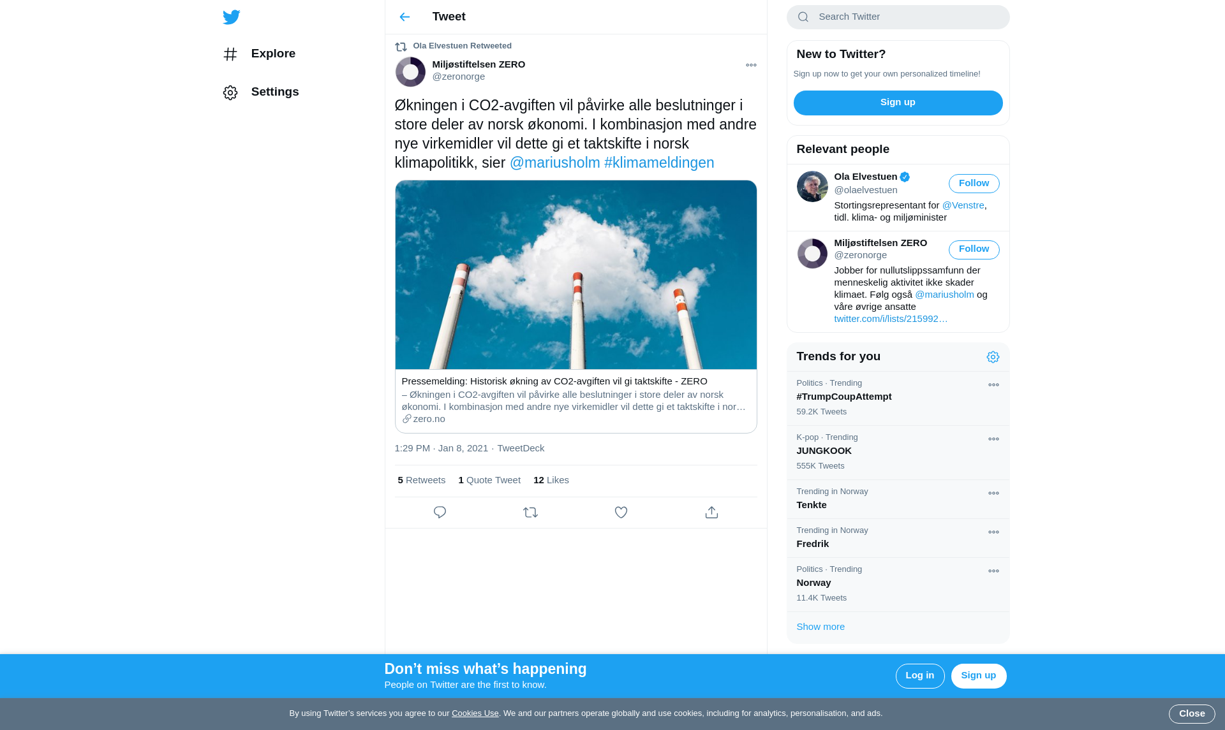Follow Ola Elvestuen
Viewport: 1225px width, 730px height.
click(974, 184)
